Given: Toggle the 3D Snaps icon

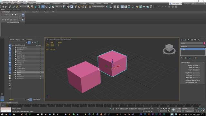Looking at the screenshot, I should [76, 7].
